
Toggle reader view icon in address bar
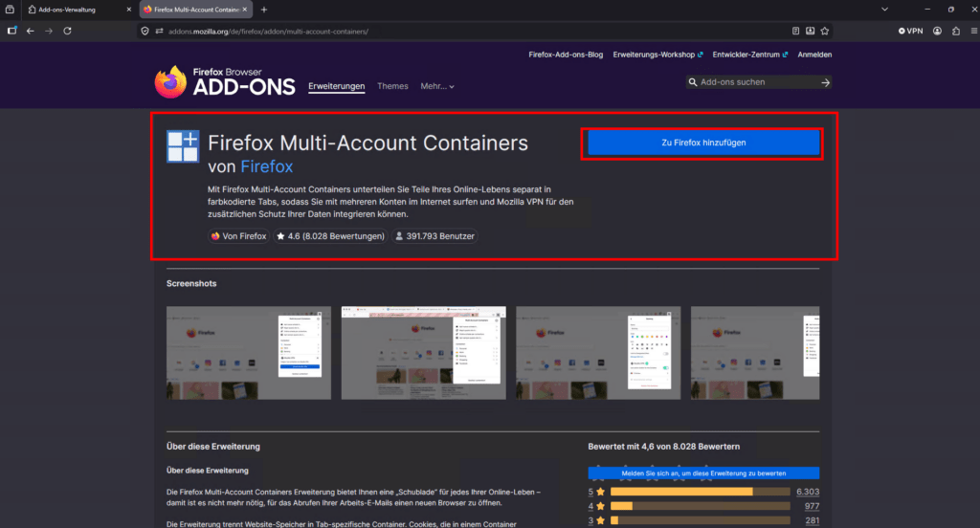click(x=795, y=31)
